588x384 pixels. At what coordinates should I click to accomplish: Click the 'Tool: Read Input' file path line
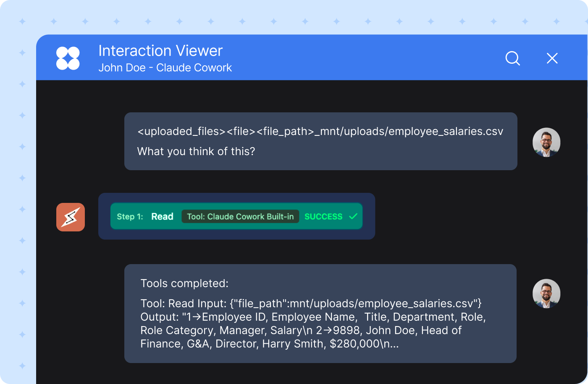coord(311,304)
